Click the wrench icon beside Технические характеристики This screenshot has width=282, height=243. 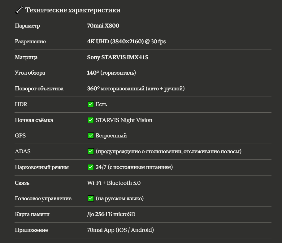click(x=19, y=11)
